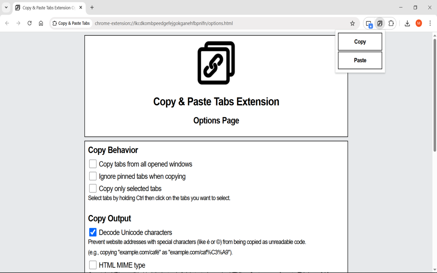This screenshot has height=273, width=437.
Task: Uncheck Decode Unicode characters
Action: coord(93,232)
